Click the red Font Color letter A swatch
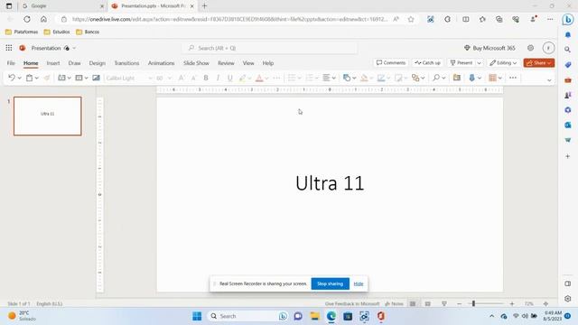The image size is (578, 325). point(259,78)
